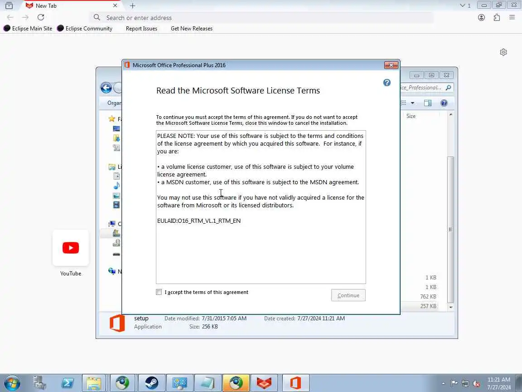Open the taskbar clock showing 11:21 AM

pos(499,383)
